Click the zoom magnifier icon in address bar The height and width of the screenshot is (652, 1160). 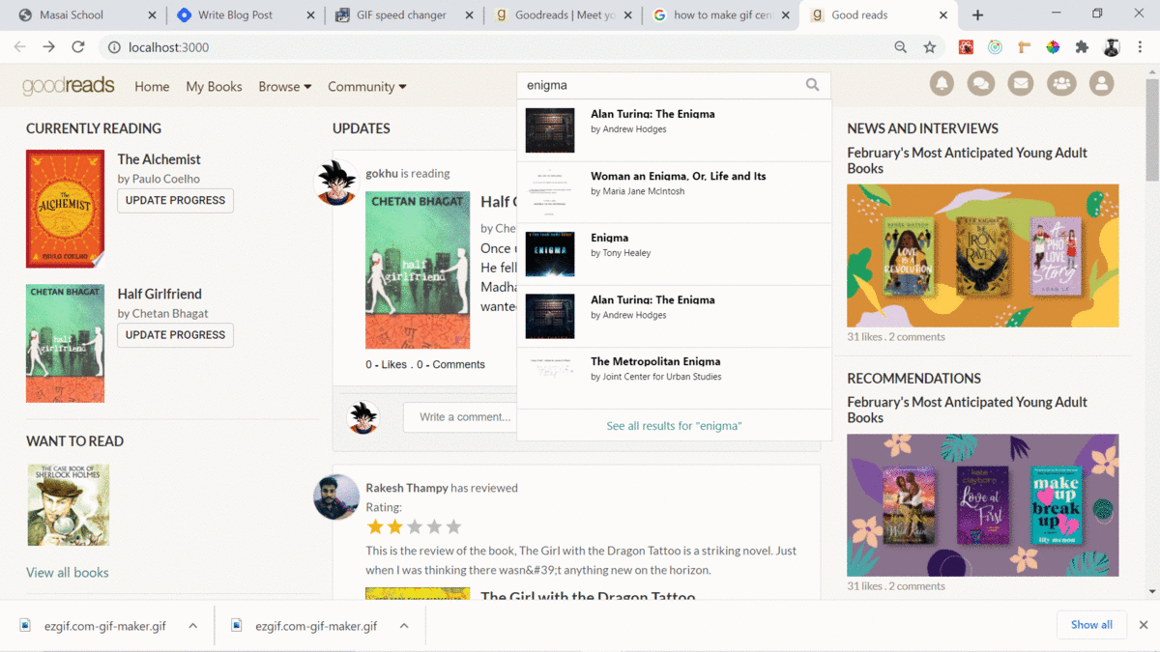point(901,47)
